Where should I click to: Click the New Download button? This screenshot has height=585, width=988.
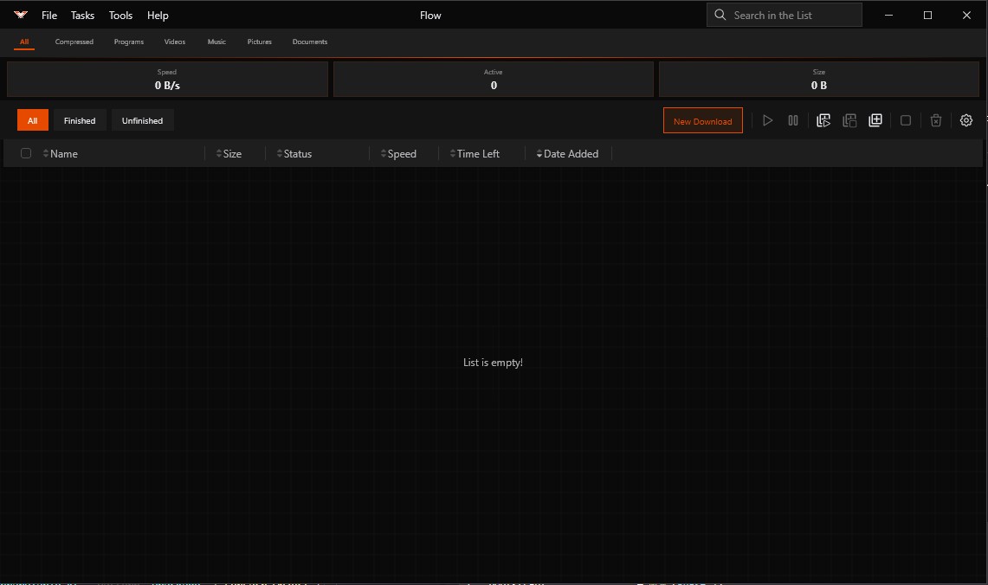702,120
